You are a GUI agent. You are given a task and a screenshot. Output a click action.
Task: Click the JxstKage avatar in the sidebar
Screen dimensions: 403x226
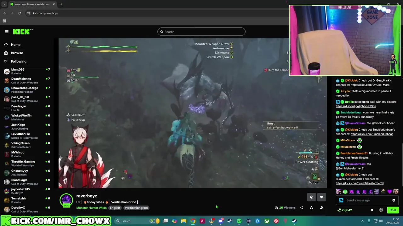coord(7,126)
